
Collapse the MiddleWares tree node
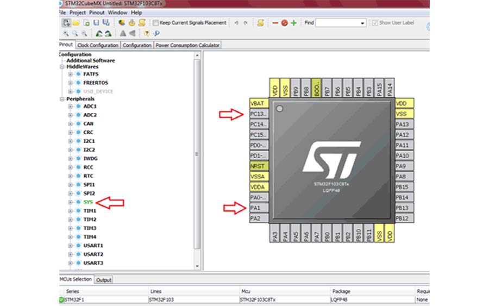(x=62, y=67)
